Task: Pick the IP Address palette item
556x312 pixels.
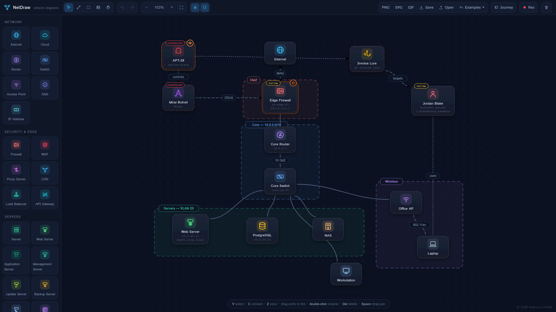Action: [16, 113]
